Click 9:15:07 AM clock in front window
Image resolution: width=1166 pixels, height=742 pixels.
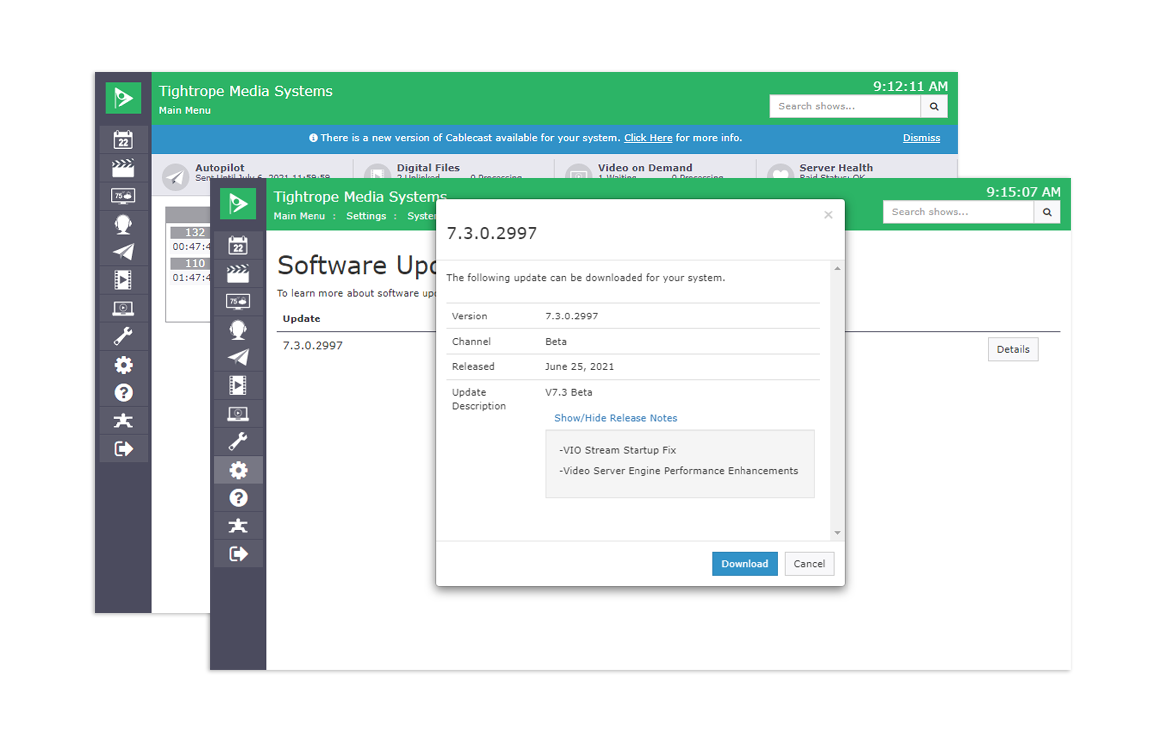(1023, 192)
